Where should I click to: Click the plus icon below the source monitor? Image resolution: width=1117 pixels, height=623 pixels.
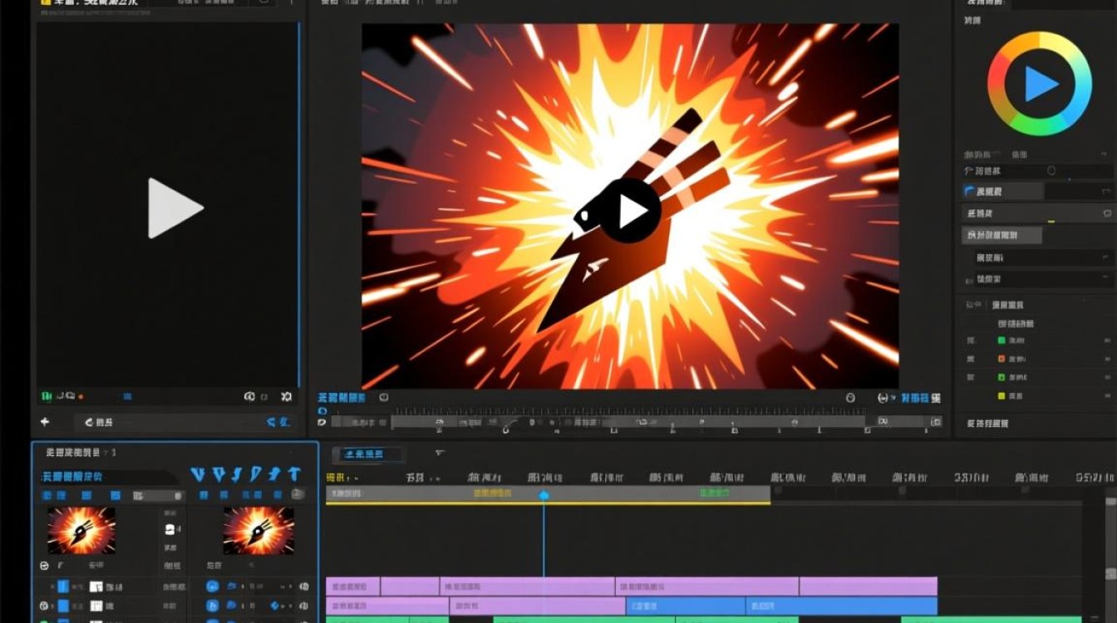(45, 422)
